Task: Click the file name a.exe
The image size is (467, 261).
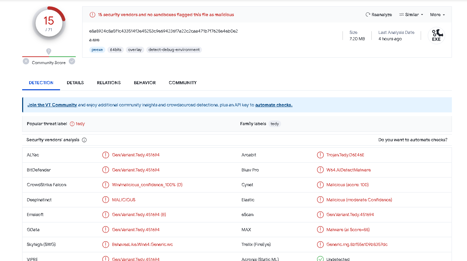Action: click(94, 40)
